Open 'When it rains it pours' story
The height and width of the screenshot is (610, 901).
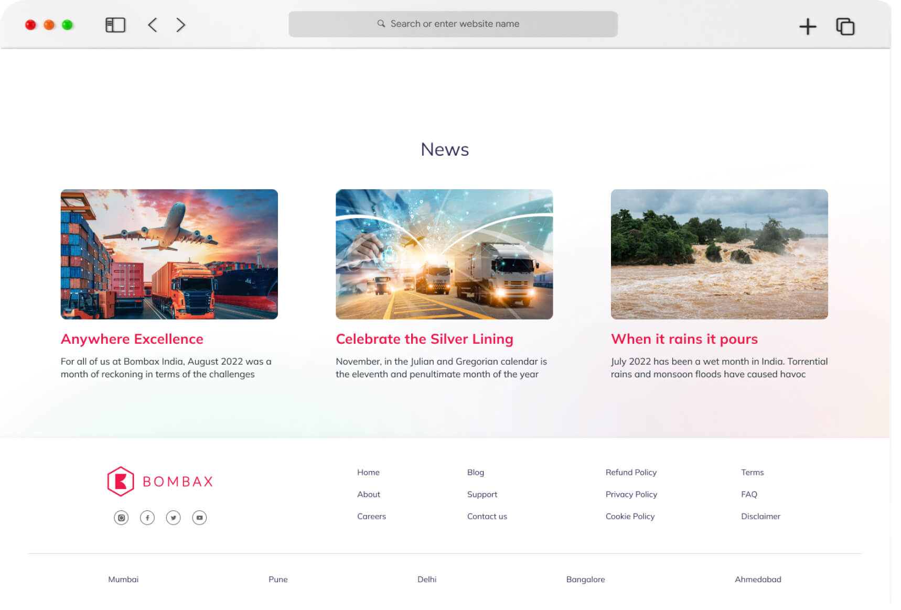point(684,339)
